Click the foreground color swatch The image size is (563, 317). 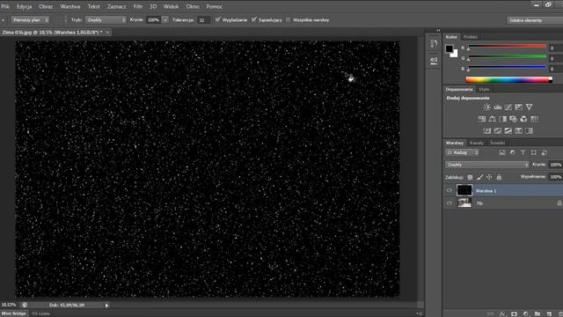(x=450, y=48)
